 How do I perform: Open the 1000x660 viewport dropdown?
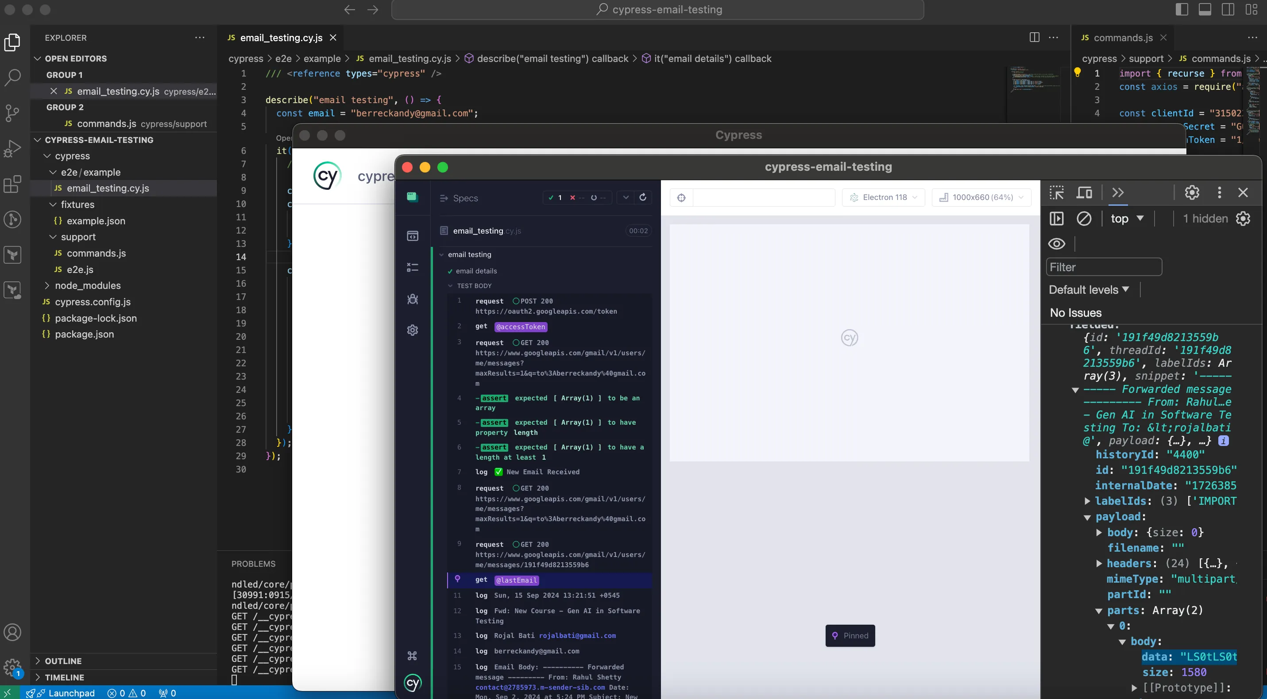point(981,198)
